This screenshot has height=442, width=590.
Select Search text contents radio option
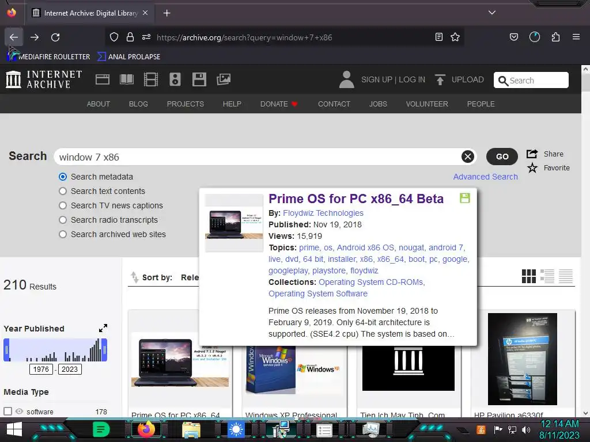click(63, 191)
